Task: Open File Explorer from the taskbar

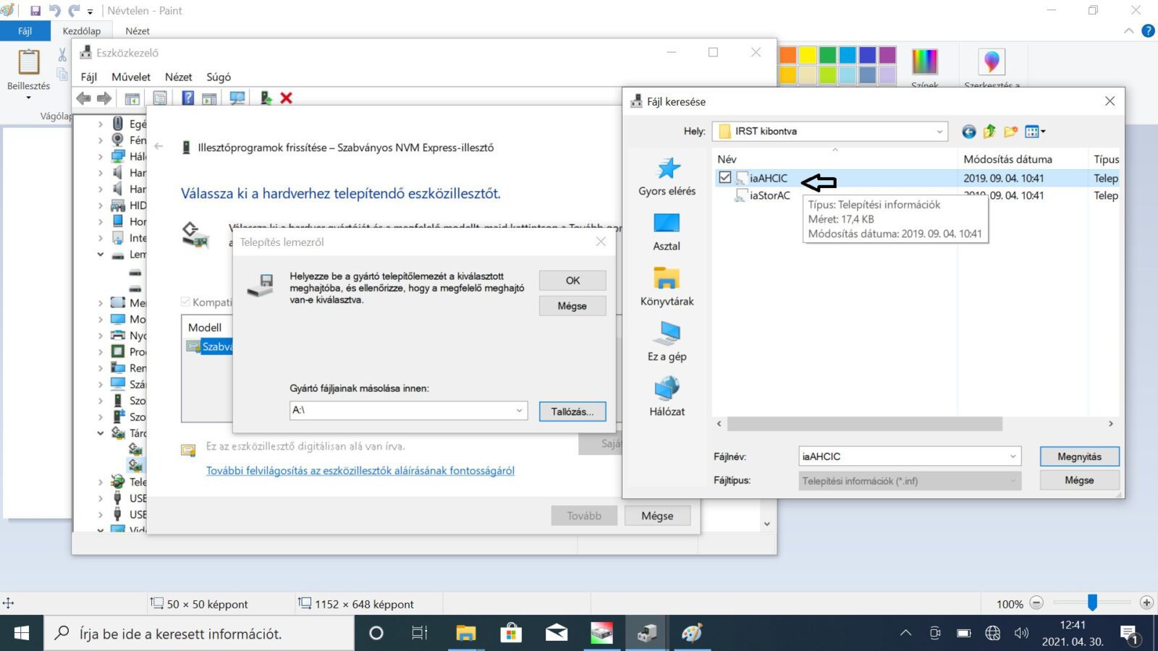Action: 465,634
